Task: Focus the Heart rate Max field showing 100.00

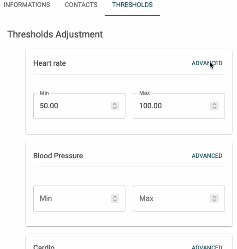Action: tap(179, 106)
